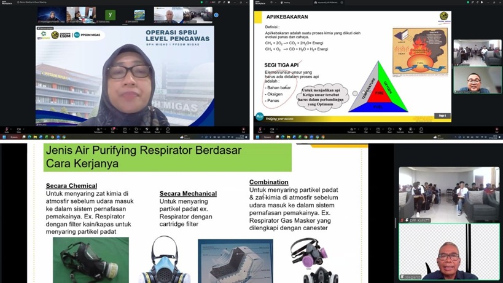The width and height of the screenshot is (503, 283).
Task: Open audio options arrow in left Zoom window
Action: click(11, 129)
